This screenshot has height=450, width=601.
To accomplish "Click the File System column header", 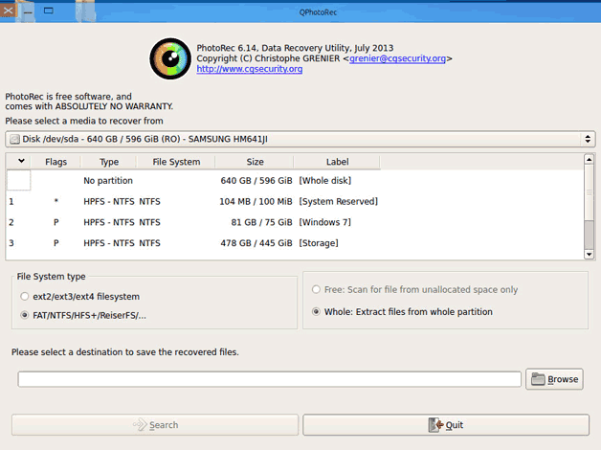I will pyautogui.click(x=176, y=162).
